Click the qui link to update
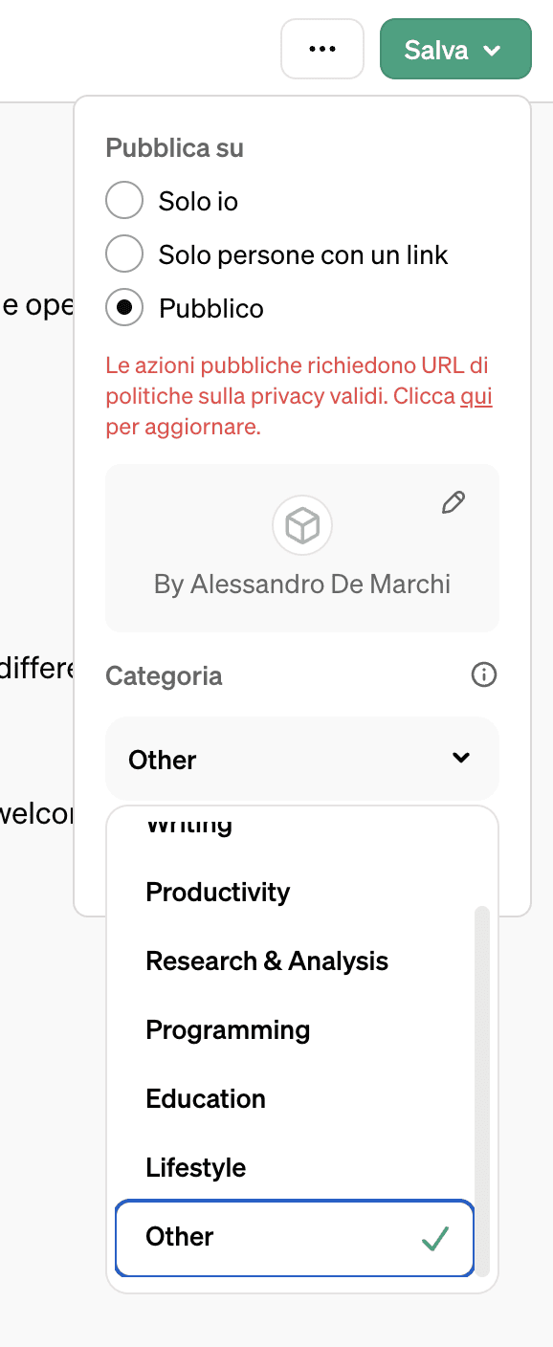The width and height of the screenshot is (553, 1347). [x=476, y=395]
